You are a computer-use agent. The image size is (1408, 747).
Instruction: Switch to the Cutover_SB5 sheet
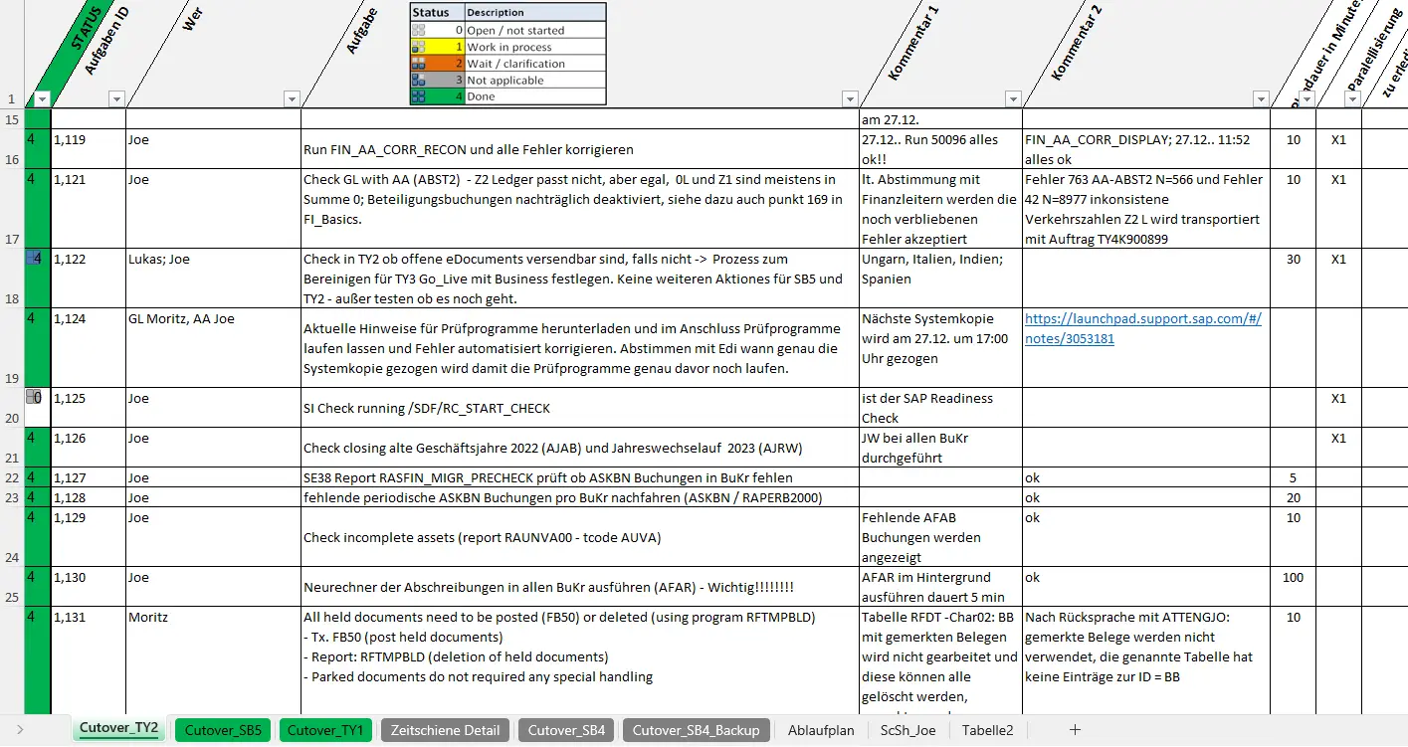pyautogui.click(x=222, y=729)
